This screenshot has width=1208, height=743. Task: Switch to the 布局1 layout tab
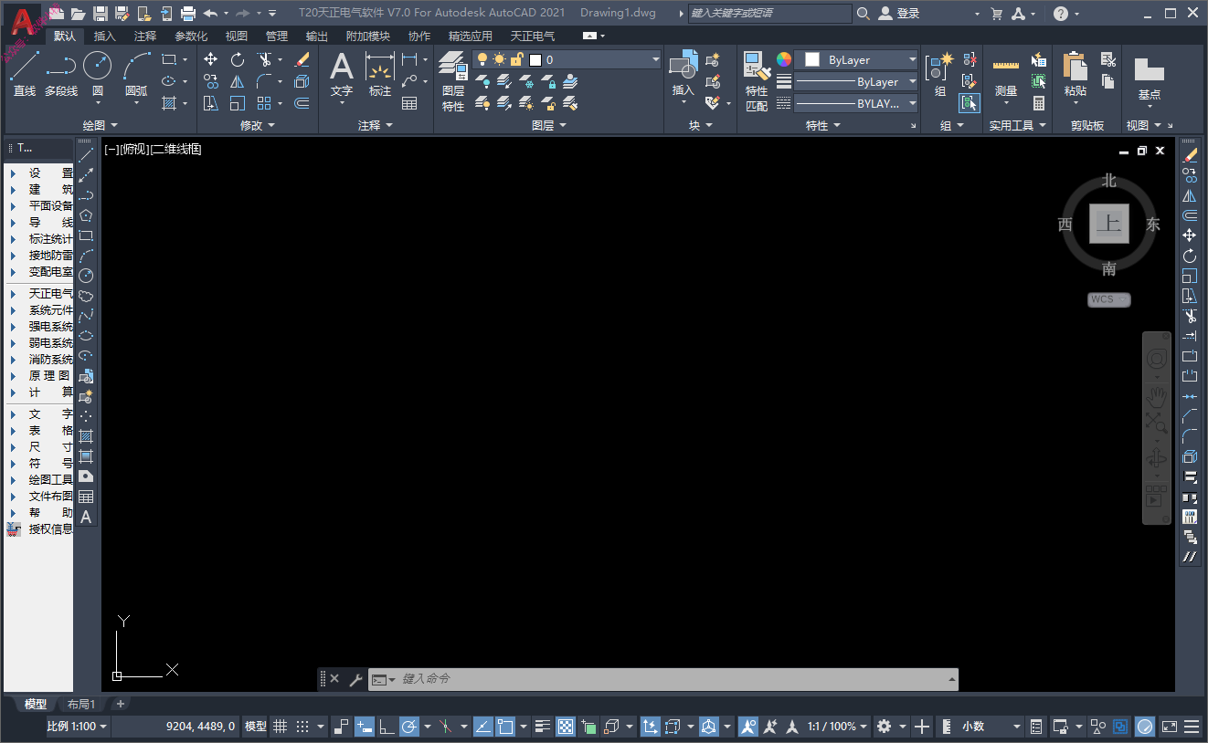pos(81,704)
